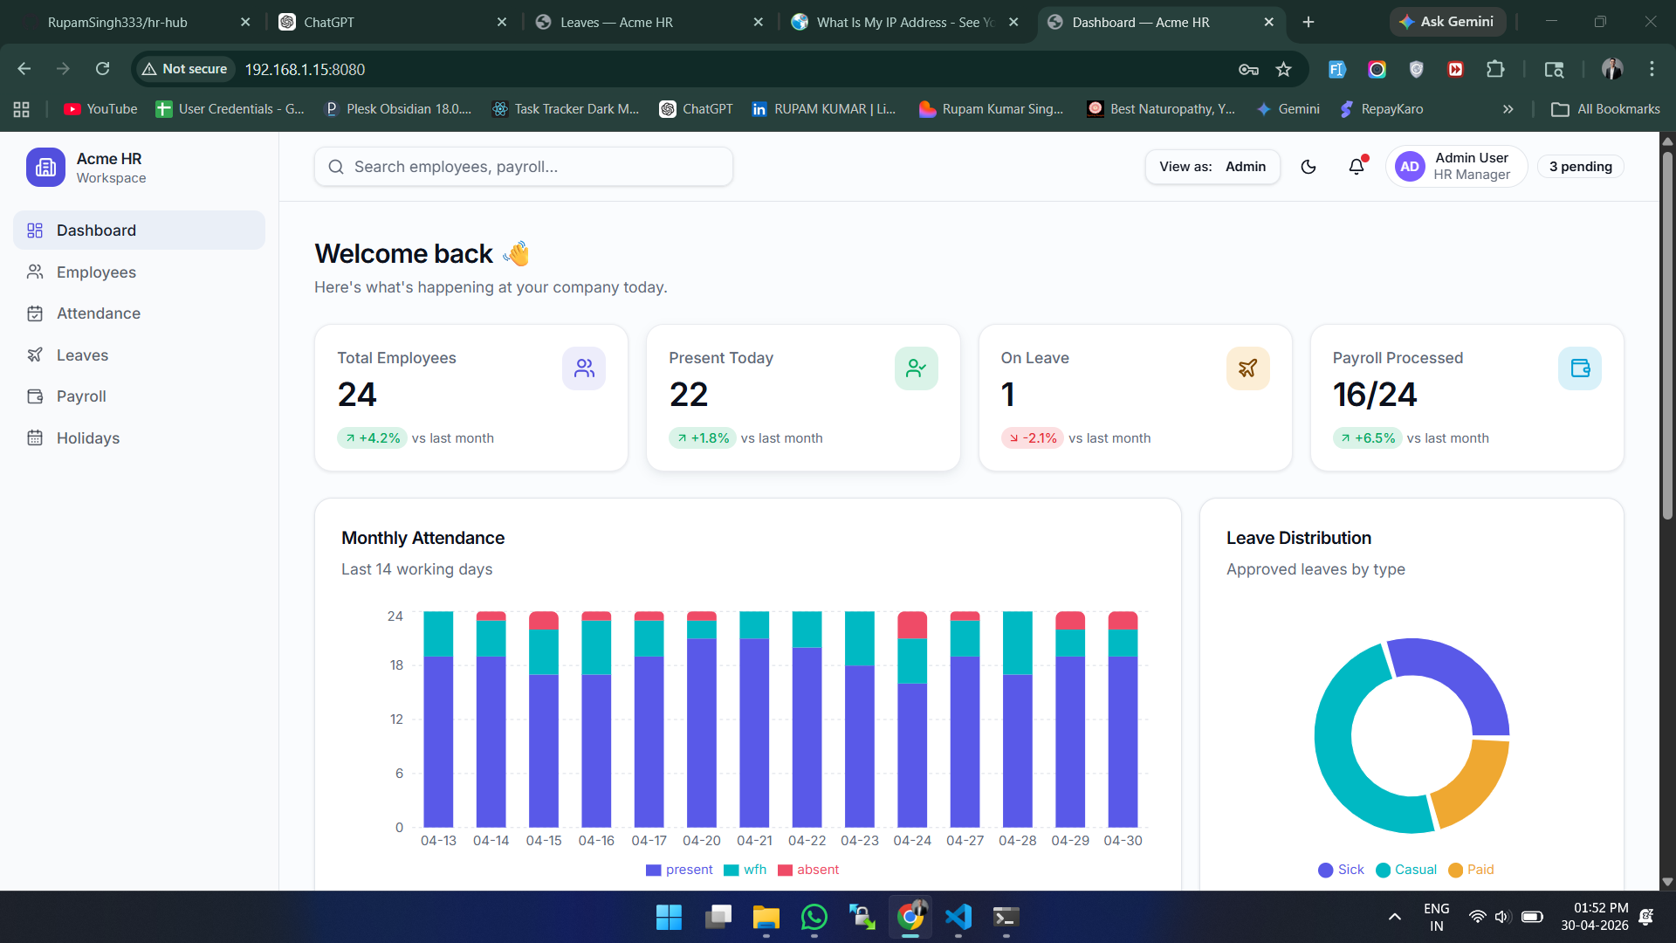The width and height of the screenshot is (1676, 943).
Task: Toggle the absent series in chart legend
Action: (x=808, y=870)
